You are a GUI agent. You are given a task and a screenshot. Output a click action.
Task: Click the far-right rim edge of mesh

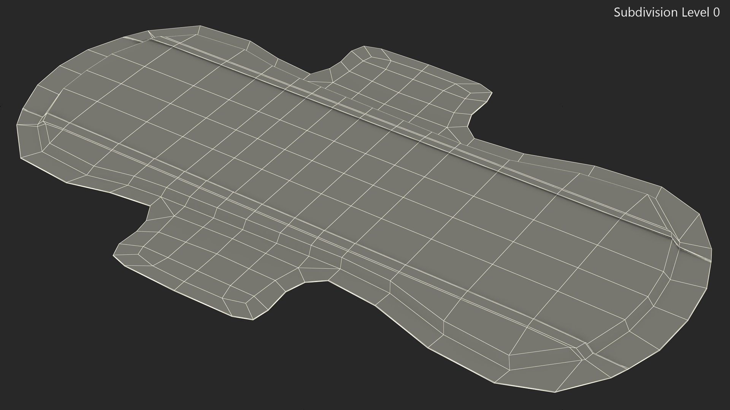click(711, 255)
